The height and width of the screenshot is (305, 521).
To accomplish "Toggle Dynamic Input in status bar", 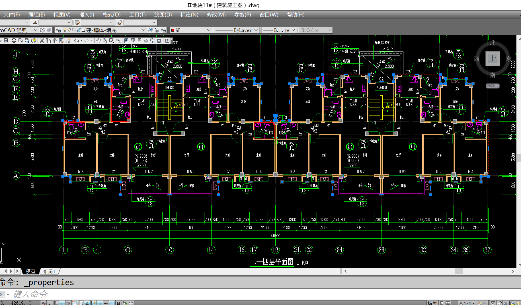I will coord(100,303).
